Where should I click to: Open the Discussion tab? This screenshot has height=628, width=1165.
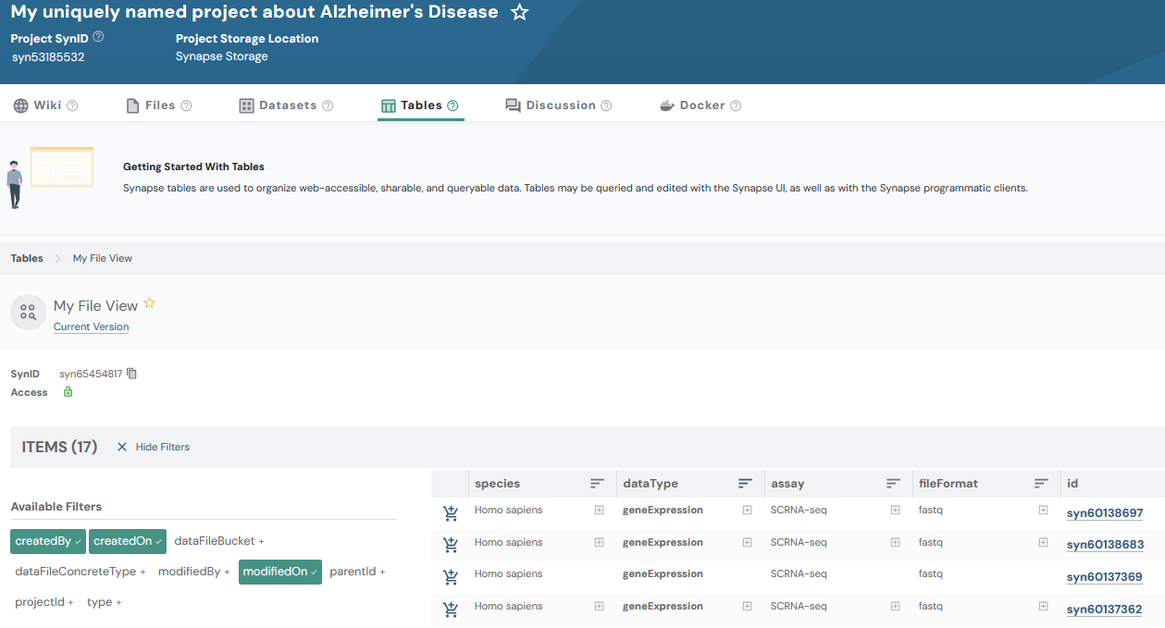pos(559,105)
